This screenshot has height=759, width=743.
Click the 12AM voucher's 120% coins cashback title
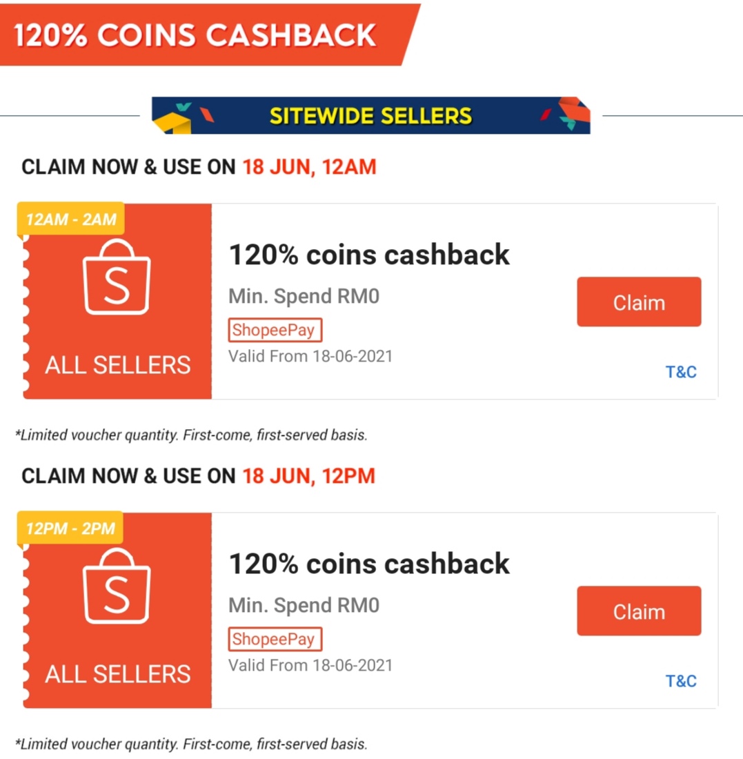369,255
